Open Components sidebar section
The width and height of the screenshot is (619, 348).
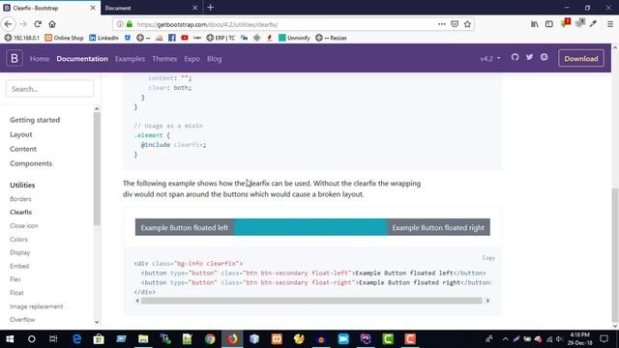[31, 163]
